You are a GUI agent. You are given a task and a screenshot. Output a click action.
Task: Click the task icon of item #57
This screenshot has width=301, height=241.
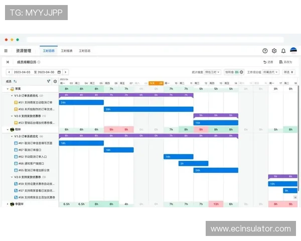click(16, 191)
